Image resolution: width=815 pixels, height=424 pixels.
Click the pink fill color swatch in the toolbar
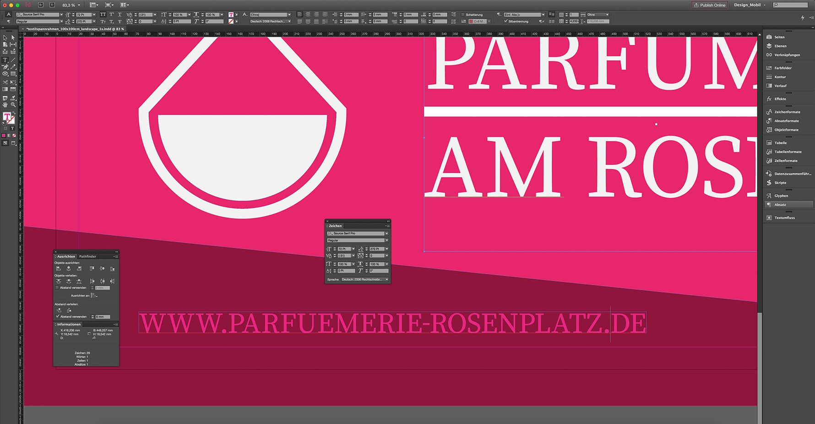tap(4, 135)
